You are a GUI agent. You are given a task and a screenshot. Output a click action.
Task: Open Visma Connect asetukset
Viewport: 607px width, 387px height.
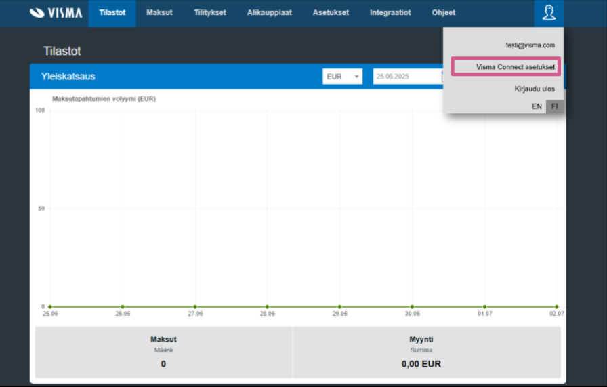515,67
